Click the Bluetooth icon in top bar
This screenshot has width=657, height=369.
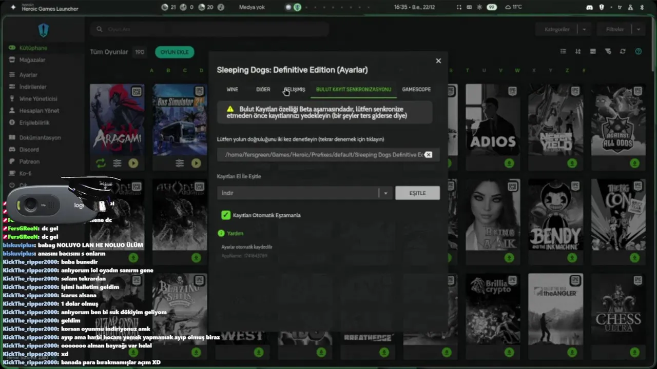[642, 7]
